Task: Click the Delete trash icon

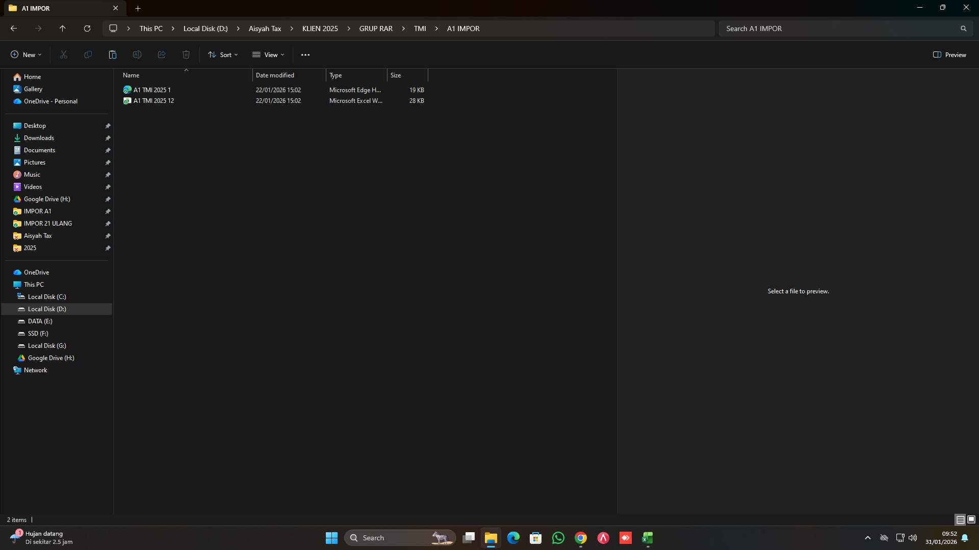Action: [186, 54]
